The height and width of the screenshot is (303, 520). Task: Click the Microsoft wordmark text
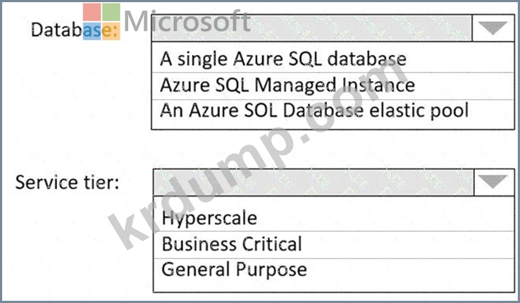coord(187,21)
